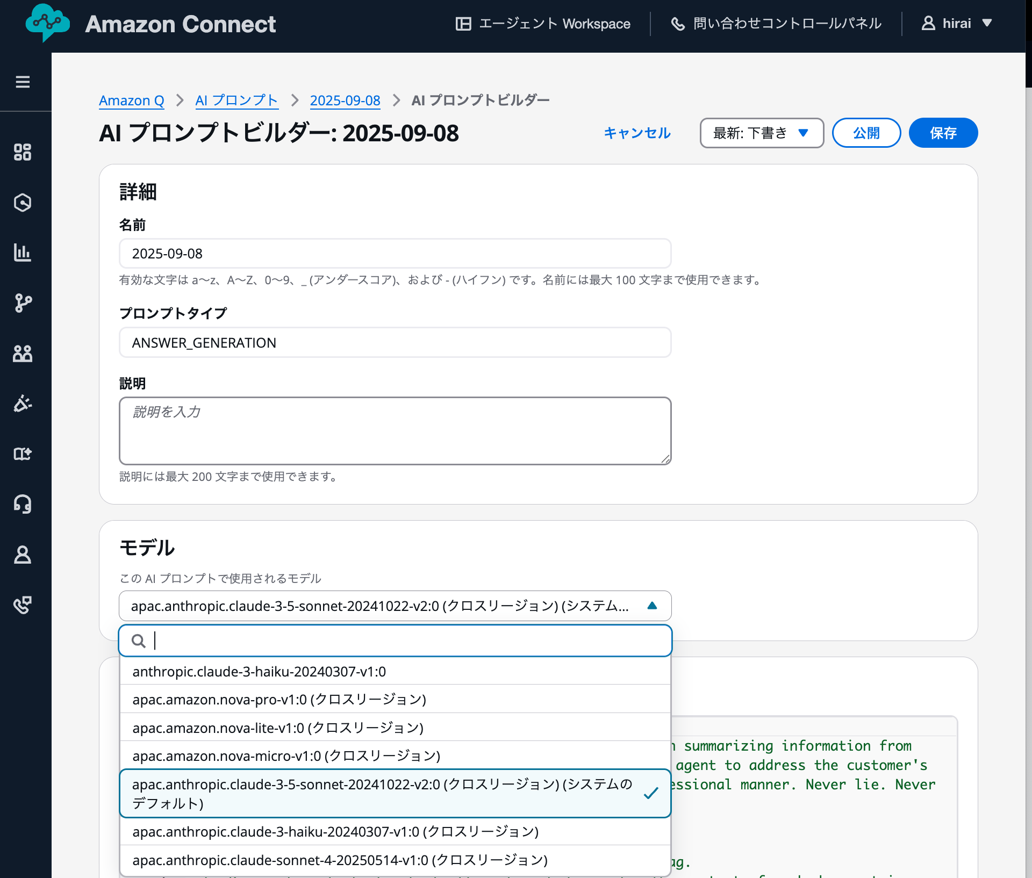Open the analytics bar chart icon

[x=23, y=252]
